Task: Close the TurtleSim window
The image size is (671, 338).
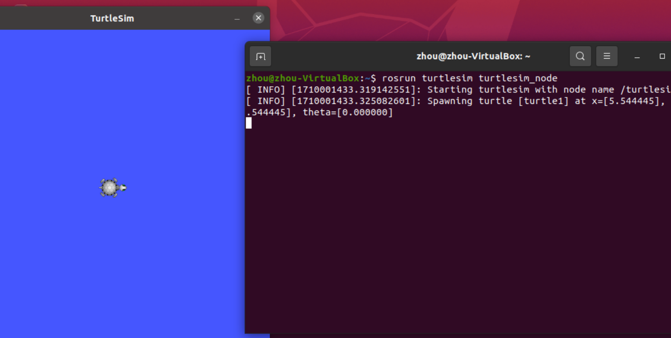Action: (x=258, y=18)
